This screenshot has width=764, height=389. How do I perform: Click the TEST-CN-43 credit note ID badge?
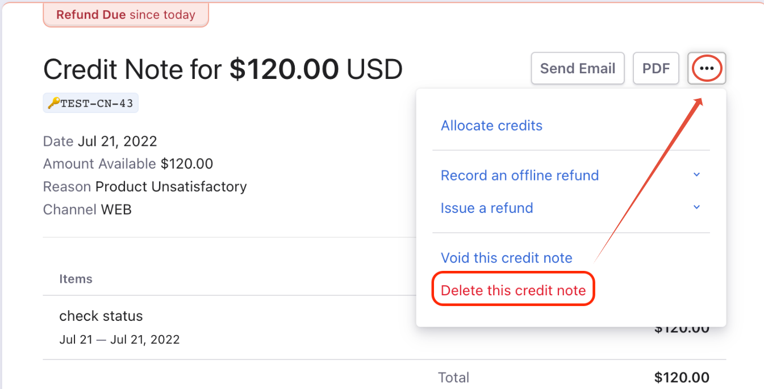[x=91, y=103]
